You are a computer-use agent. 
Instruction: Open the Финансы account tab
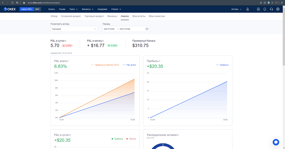(x=112, y=16)
